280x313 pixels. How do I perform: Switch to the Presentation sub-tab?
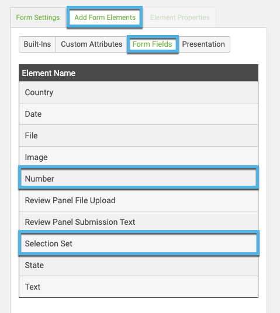pos(203,44)
